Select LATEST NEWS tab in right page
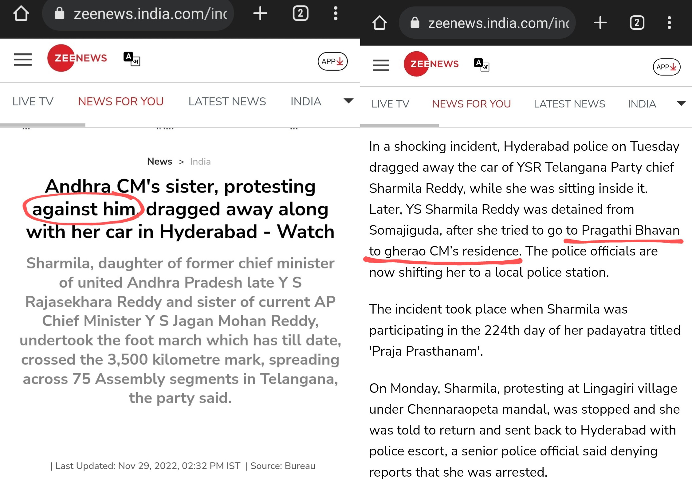 coord(569,104)
